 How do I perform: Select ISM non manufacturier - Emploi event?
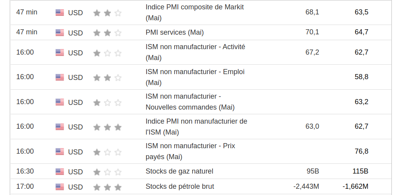click(x=195, y=77)
